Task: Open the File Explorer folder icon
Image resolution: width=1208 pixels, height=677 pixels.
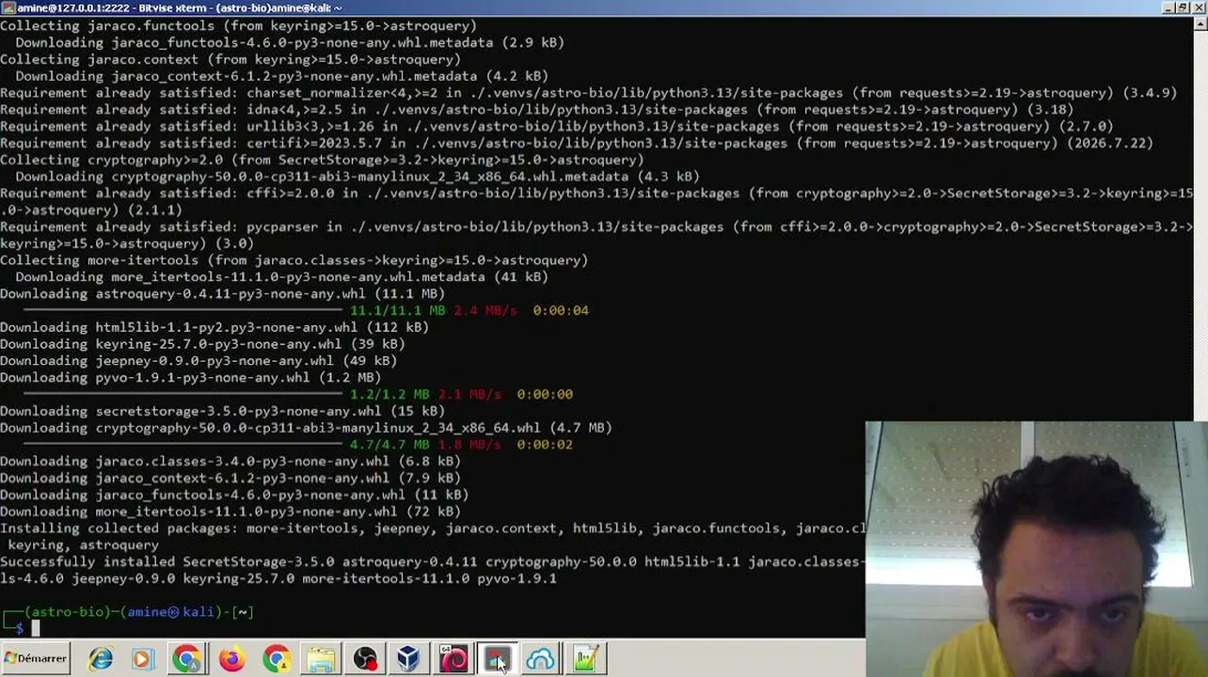Action: coord(321,659)
